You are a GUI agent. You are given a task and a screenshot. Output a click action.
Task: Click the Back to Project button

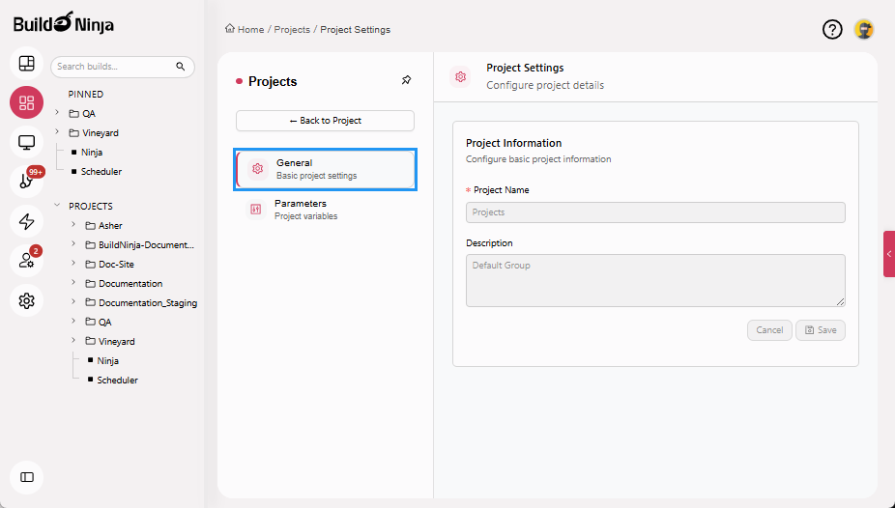326,121
